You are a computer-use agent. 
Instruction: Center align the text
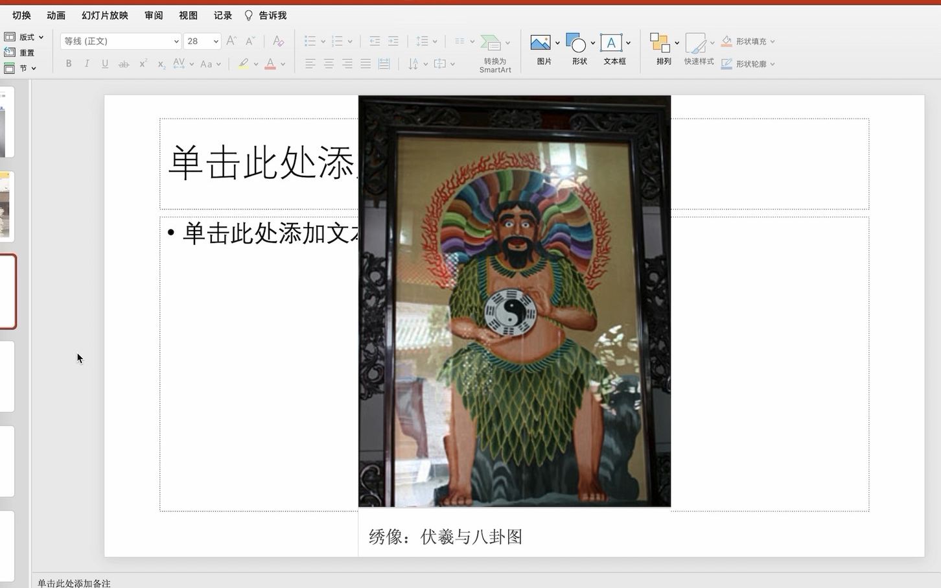pos(329,64)
